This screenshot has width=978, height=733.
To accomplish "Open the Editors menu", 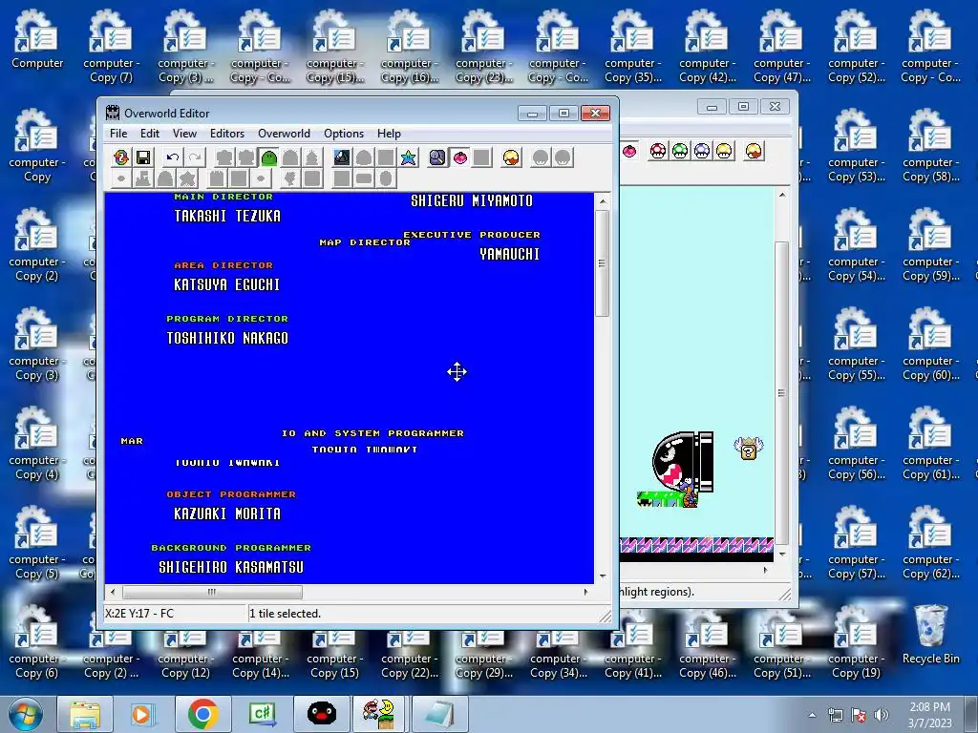I will pos(227,134).
